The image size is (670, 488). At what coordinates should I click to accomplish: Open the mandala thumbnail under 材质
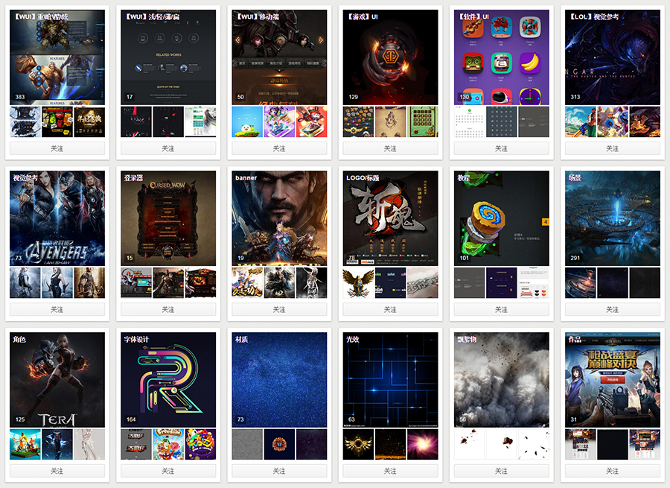[279, 444]
